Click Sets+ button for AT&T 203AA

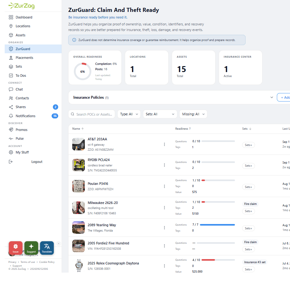point(248,145)
